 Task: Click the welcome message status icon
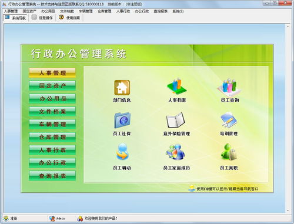80,218
